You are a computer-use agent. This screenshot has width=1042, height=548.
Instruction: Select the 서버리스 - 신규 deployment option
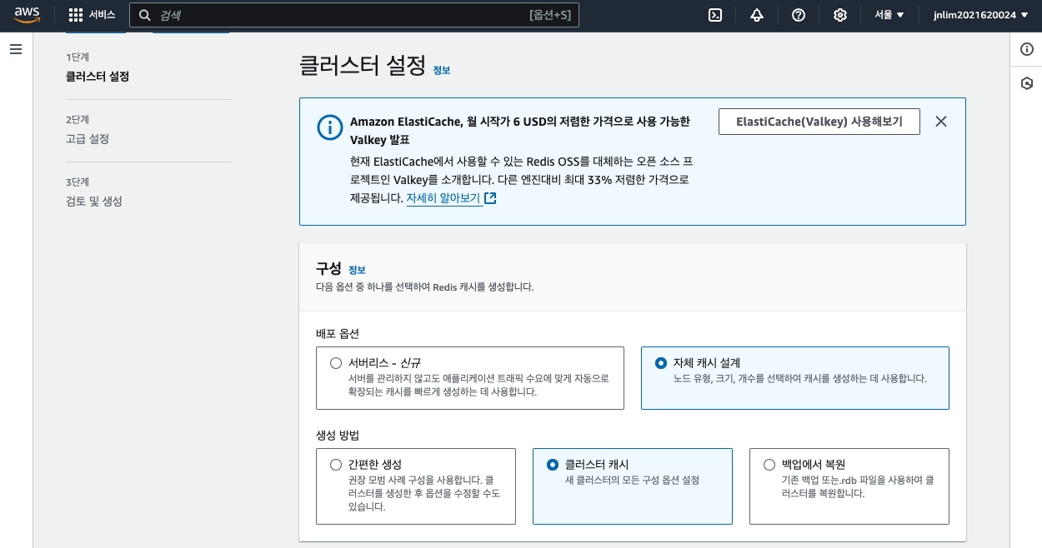(x=470, y=378)
